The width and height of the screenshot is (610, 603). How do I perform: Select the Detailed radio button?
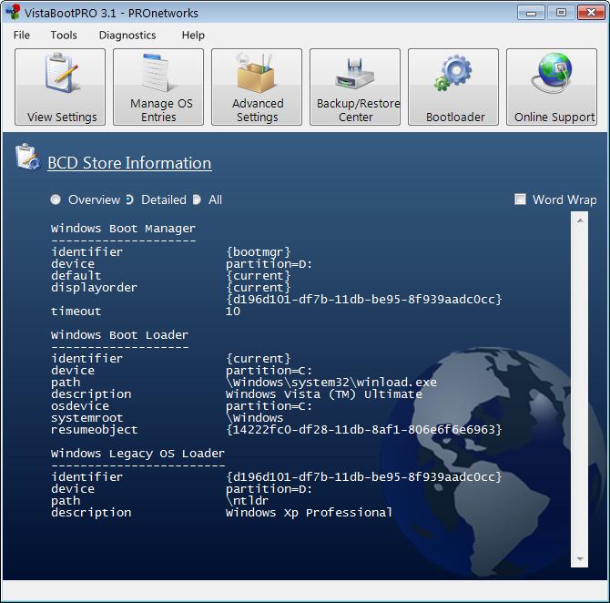pos(129,199)
